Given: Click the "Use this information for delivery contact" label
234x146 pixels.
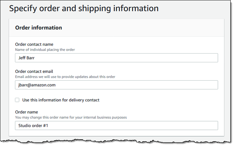Looking at the screenshot, I should (x=61, y=100).
